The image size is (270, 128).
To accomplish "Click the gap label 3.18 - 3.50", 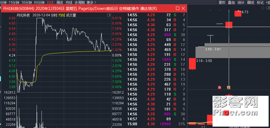I will click(x=204, y=61).
